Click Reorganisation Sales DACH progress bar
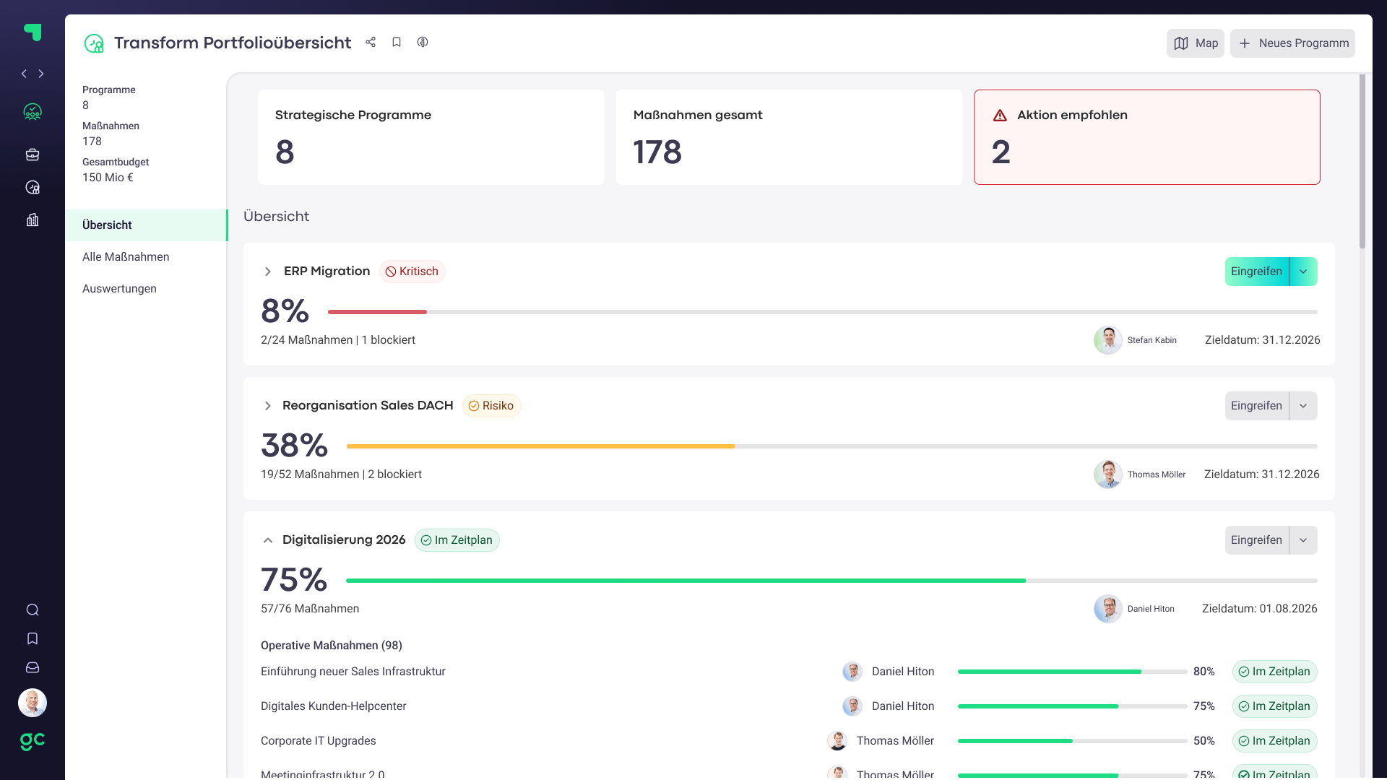The width and height of the screenshot is (1387, 780). click(x=832, y=446)
